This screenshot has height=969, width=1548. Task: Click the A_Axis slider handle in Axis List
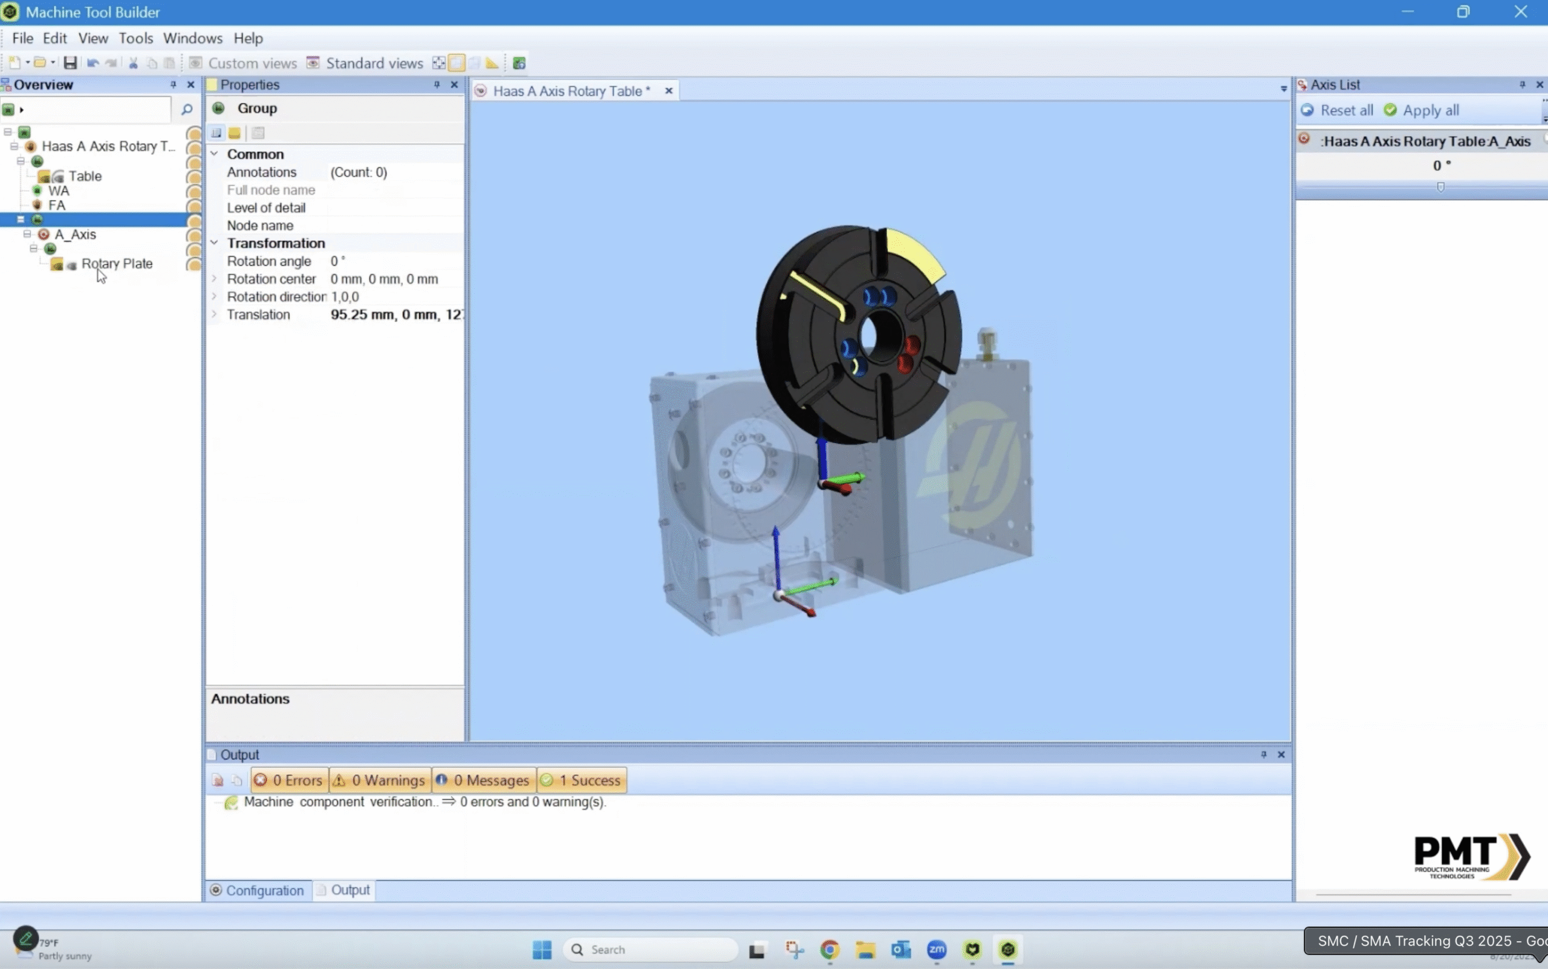click(x=1440, y=187)
